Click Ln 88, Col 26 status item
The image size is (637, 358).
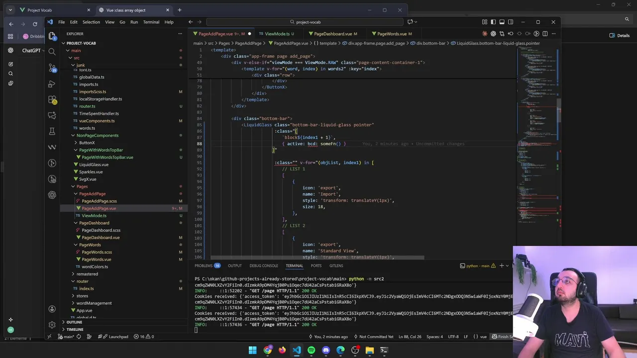pos(410,337)
